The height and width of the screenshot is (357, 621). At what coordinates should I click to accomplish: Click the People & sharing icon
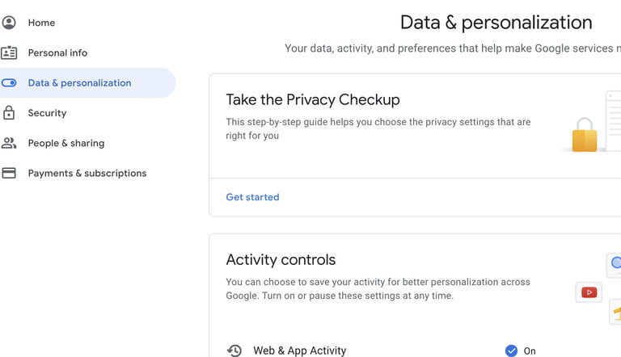click(9, 143)
